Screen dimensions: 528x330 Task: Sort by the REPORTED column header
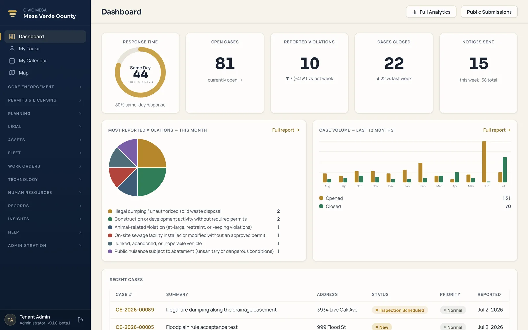[489, 294]
